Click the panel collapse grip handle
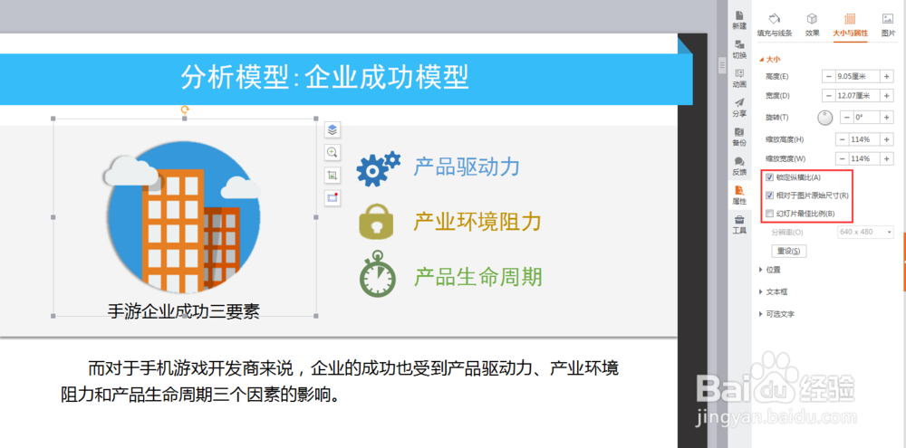Image resolution: width=906 pixels, height=448 pixels. coord(722,64)
